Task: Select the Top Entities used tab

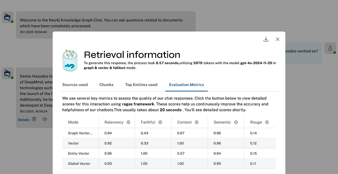Action: (141, 85)
